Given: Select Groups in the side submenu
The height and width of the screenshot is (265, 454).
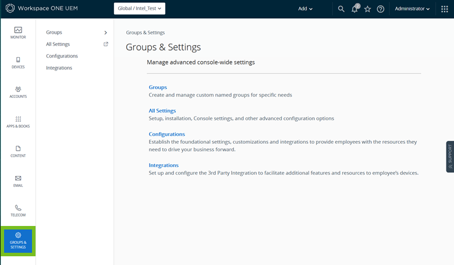Looking at the screenshot, I should click(54, 32).
